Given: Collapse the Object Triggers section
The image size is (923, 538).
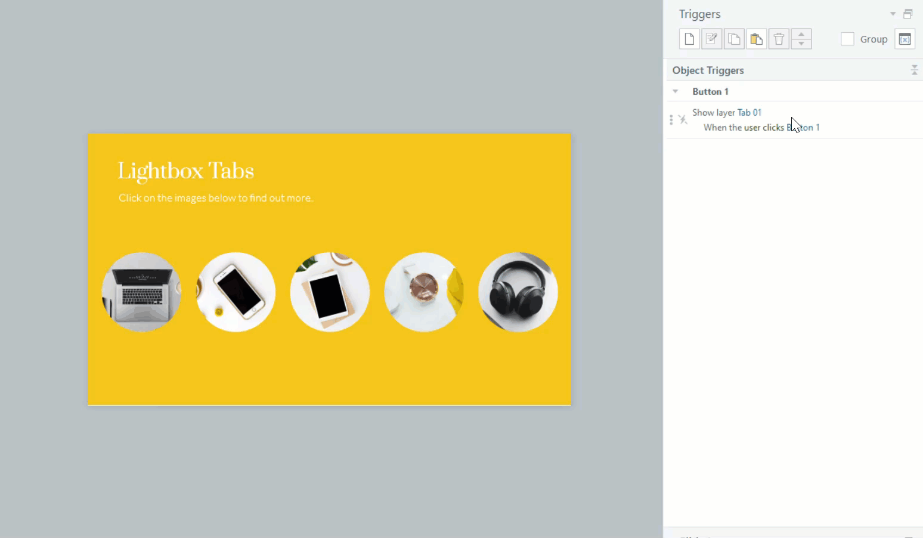Looking at the screenshot, I should [914, 70].
